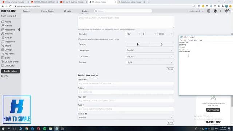Screen dimensions: 233x131
Task: Open the Theme dropdown
Action: point(150,63)
